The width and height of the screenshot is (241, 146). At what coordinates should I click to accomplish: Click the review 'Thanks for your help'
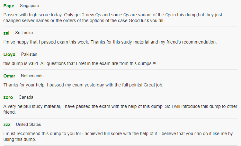83,85
